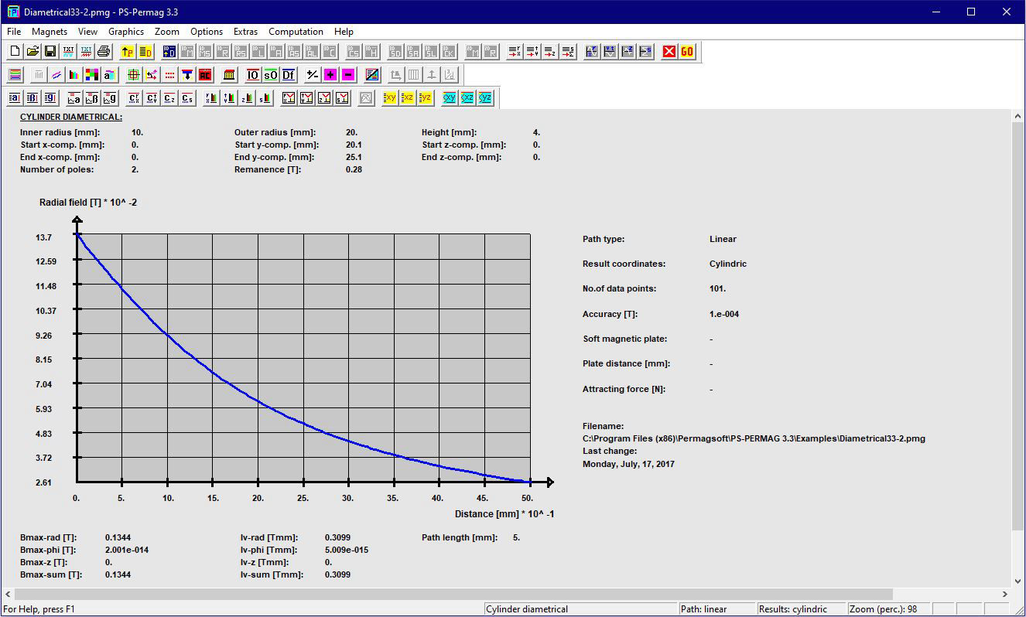The width and height of the screenshot is (1026, 617).
Task: Click the magenta plus icon
Action: click(330, 75)
